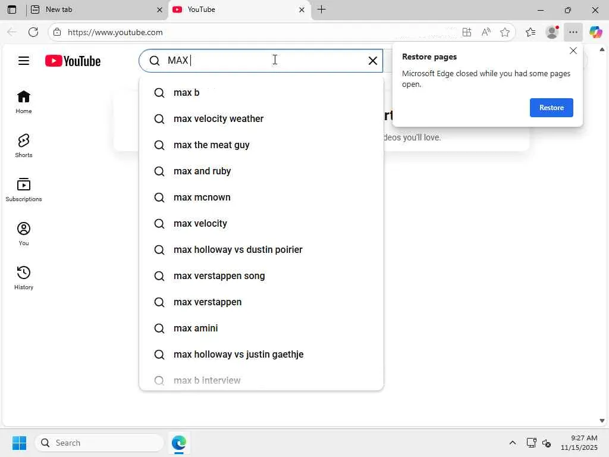Viewport: 609px width, 457px height.
Task: Click the YouTube logo
Action: click(73, 61)
